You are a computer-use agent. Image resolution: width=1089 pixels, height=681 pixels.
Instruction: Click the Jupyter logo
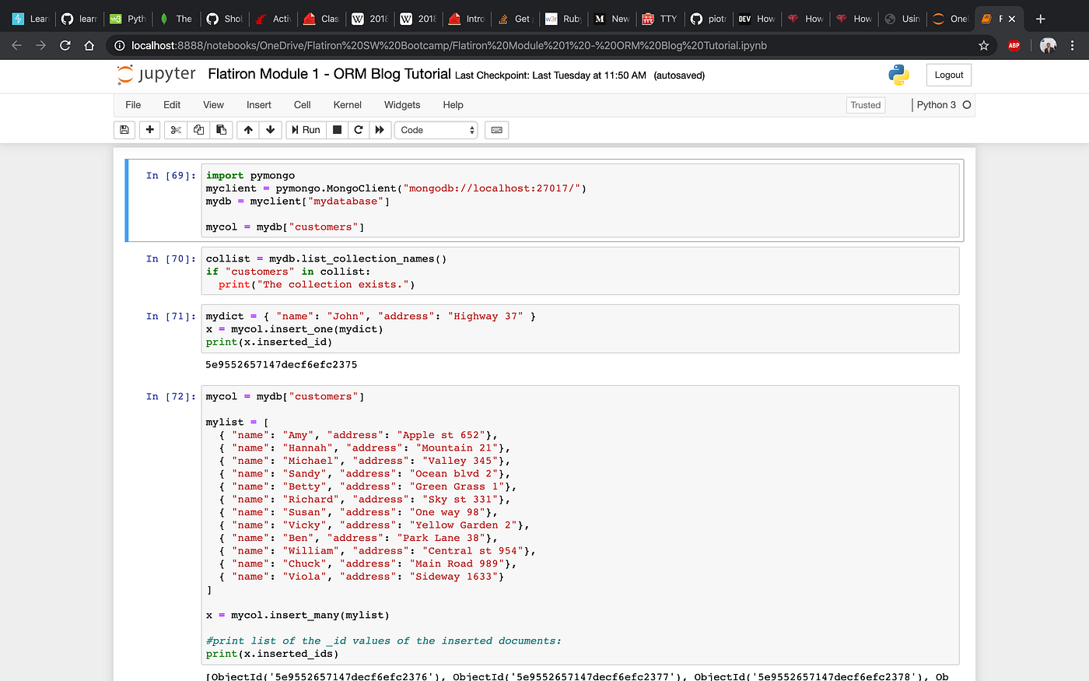pyautogui.click(x=156, y=75)
